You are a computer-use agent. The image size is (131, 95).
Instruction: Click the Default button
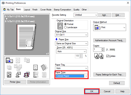(117, 83)
